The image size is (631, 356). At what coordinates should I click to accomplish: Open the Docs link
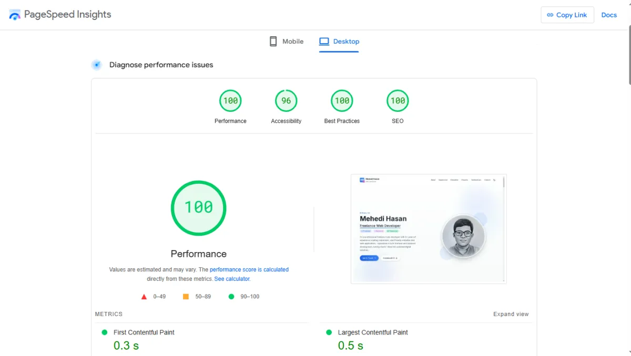click(x=609, y=15)
